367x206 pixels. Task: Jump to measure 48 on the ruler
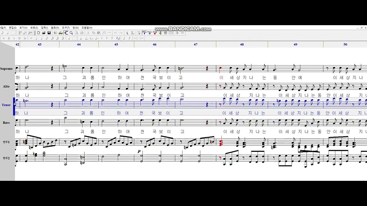[242, 44]
